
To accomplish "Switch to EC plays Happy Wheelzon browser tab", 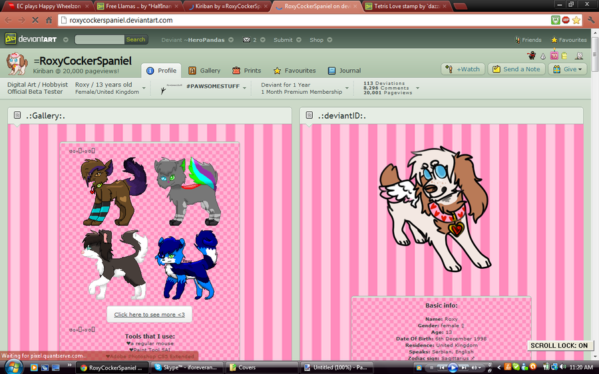I will pos(47,6).
